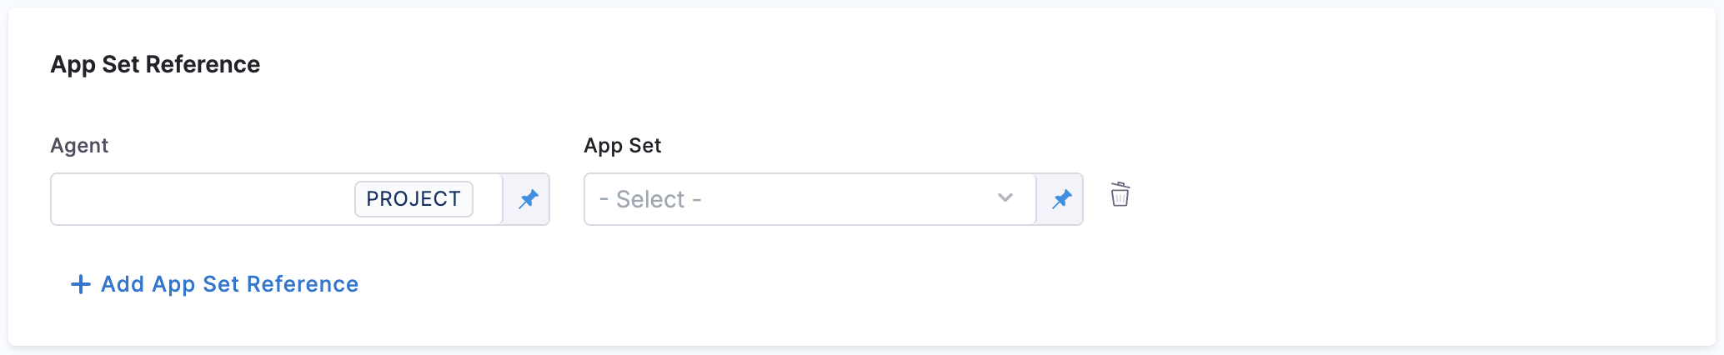Click blank space inside the App Set box
1724x355 pixels.
[x=850, y=199]
